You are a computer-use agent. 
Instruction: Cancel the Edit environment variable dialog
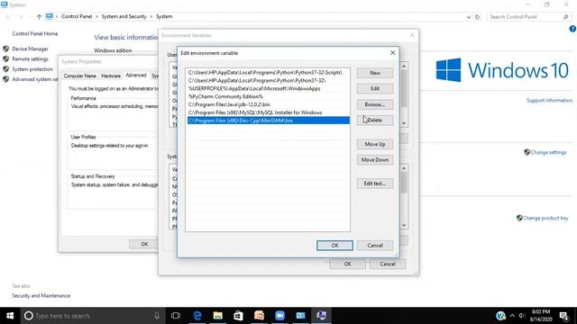point(375,246)
